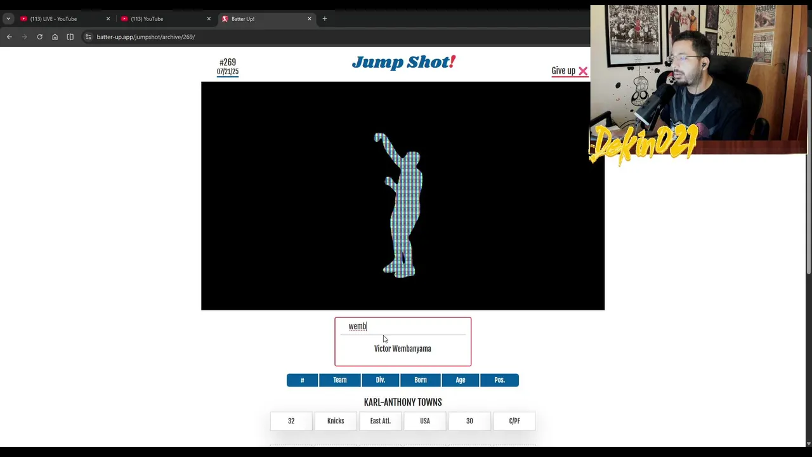Click the Knicks team cell

coord(336,421)
